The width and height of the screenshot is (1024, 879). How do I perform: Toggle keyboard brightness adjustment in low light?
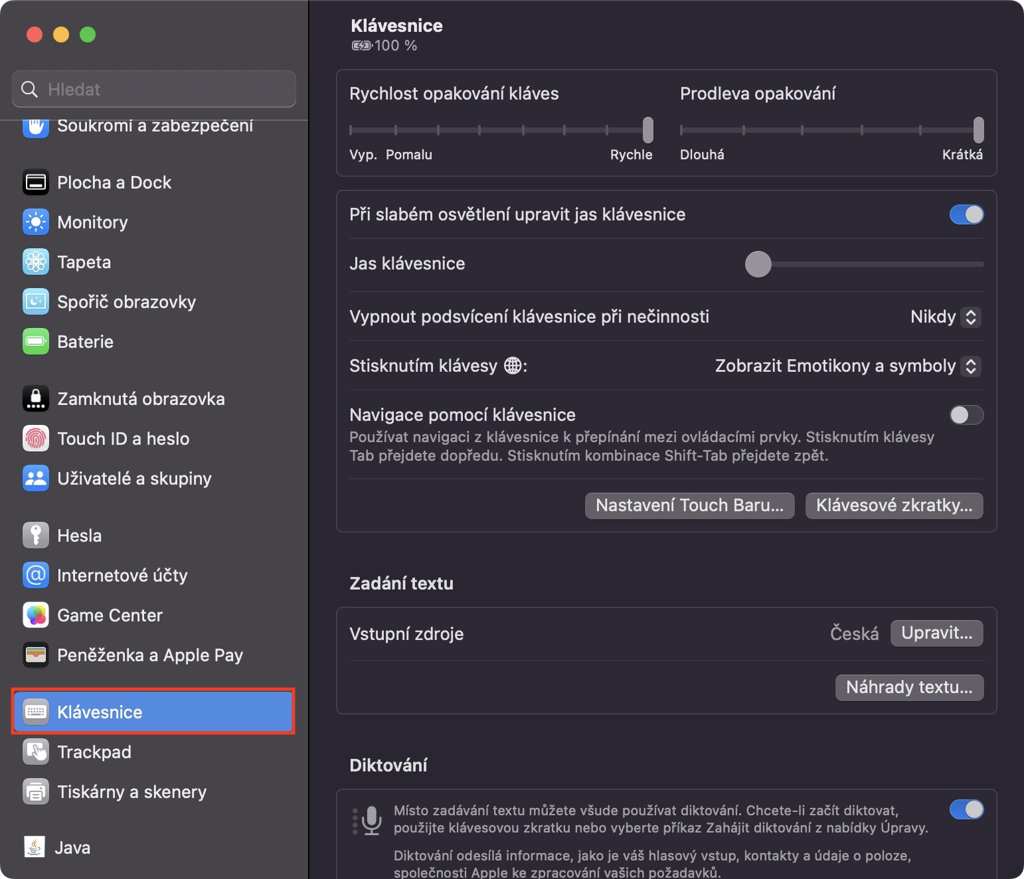point(966,214)
